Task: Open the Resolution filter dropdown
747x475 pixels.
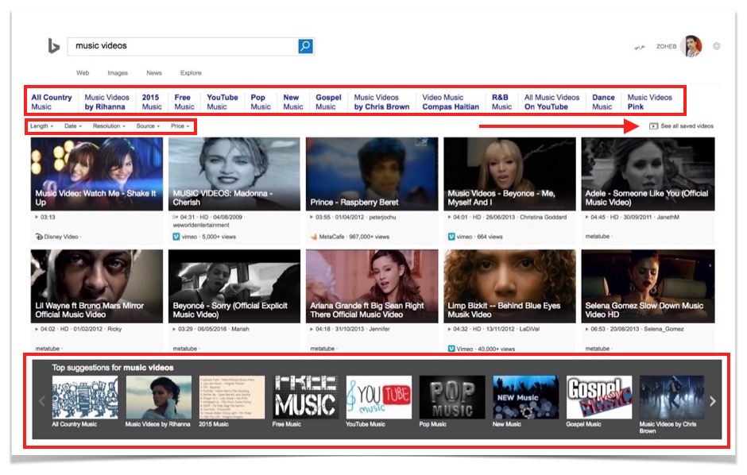Action: tap(109, 126)
